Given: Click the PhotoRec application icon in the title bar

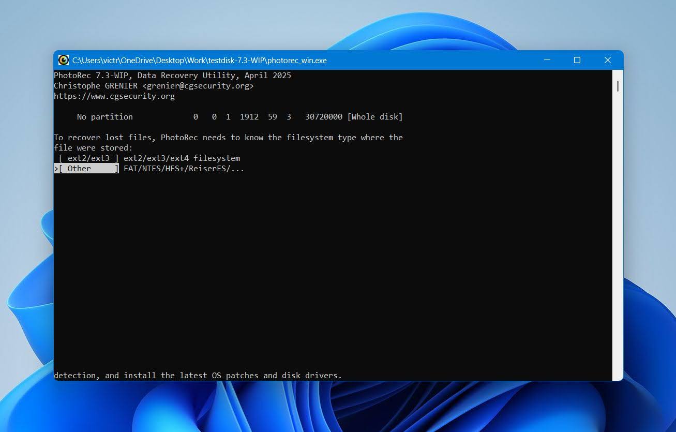Looking at the screenshot, I should pos(63,60).
